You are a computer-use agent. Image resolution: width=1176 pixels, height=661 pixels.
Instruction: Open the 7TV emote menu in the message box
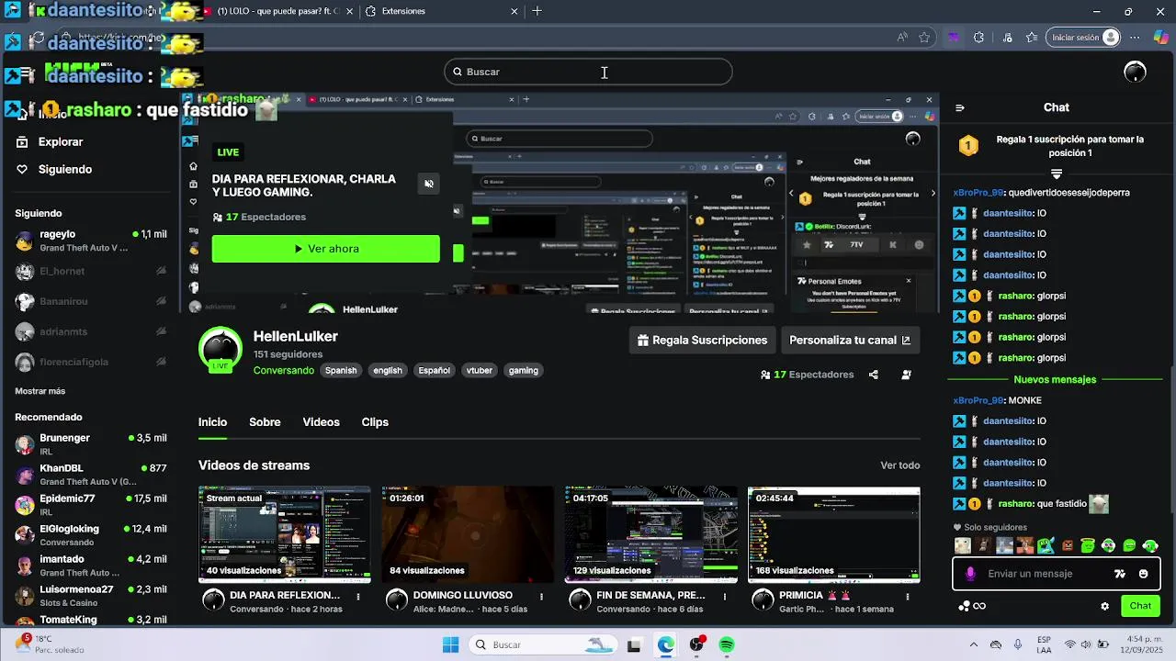(x=1119, y=574)
